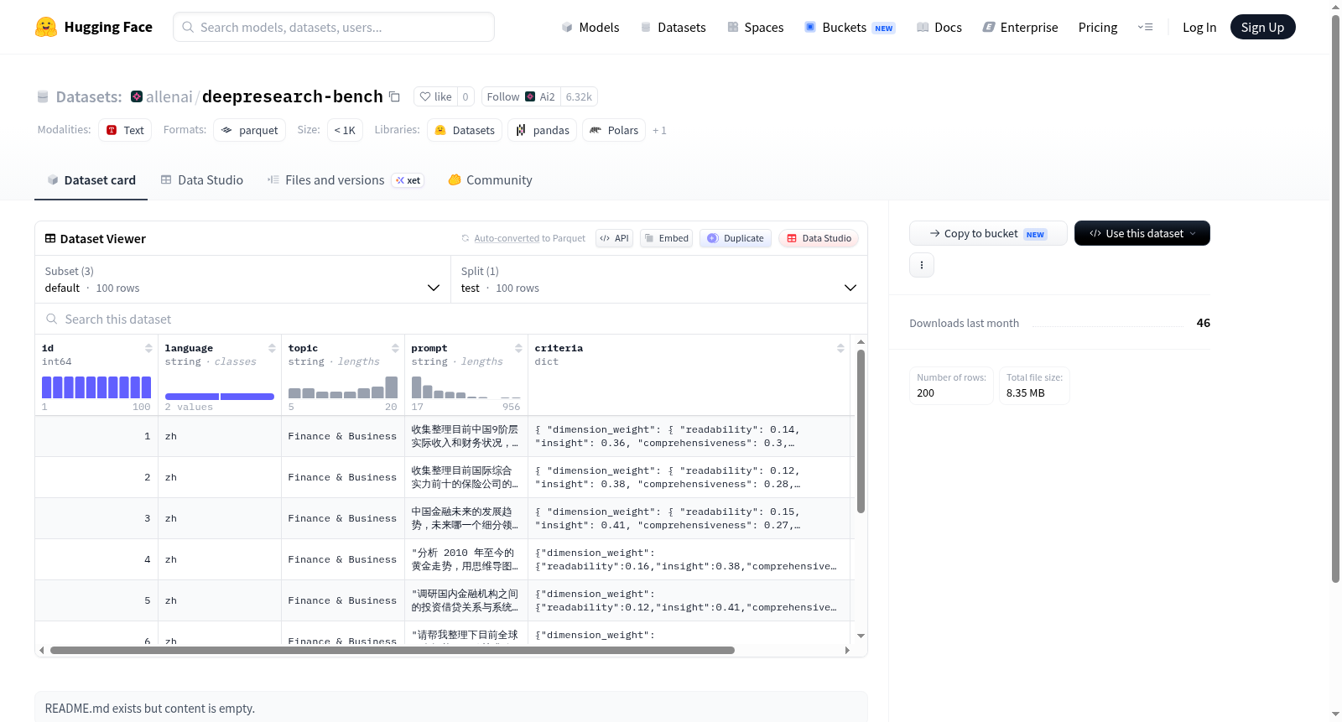Go to Models in the top navigation

(x=590, y=27)
